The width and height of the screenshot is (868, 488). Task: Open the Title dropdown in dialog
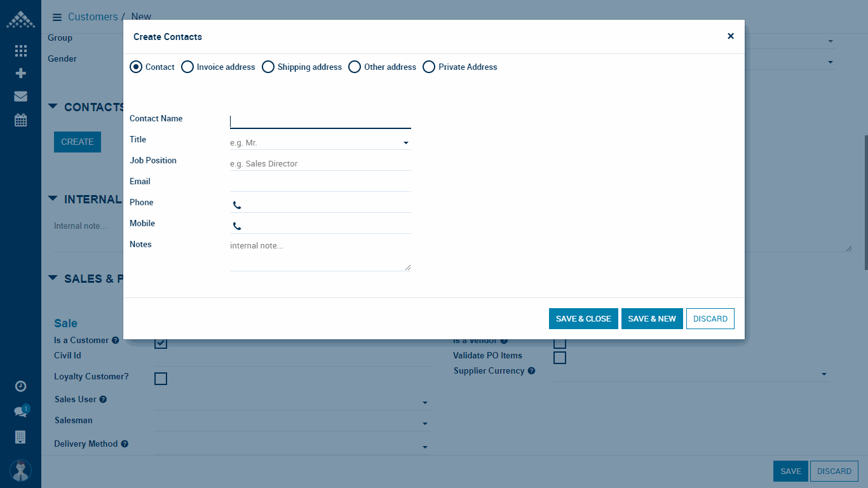[320, 143]
